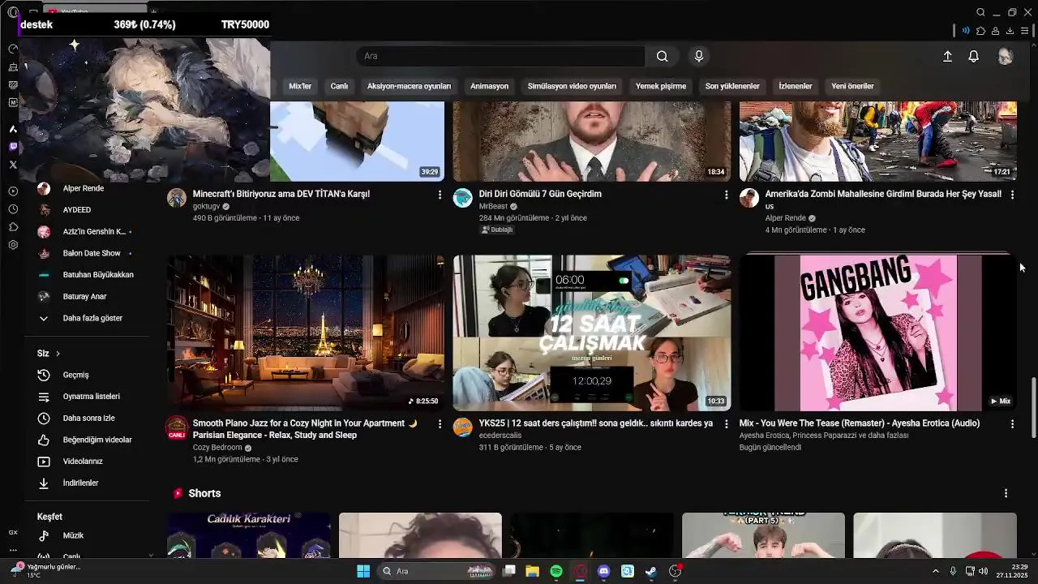
Task: Play Smooth Piano Jazz video thumbnail
Action: (x=306, y=333)
